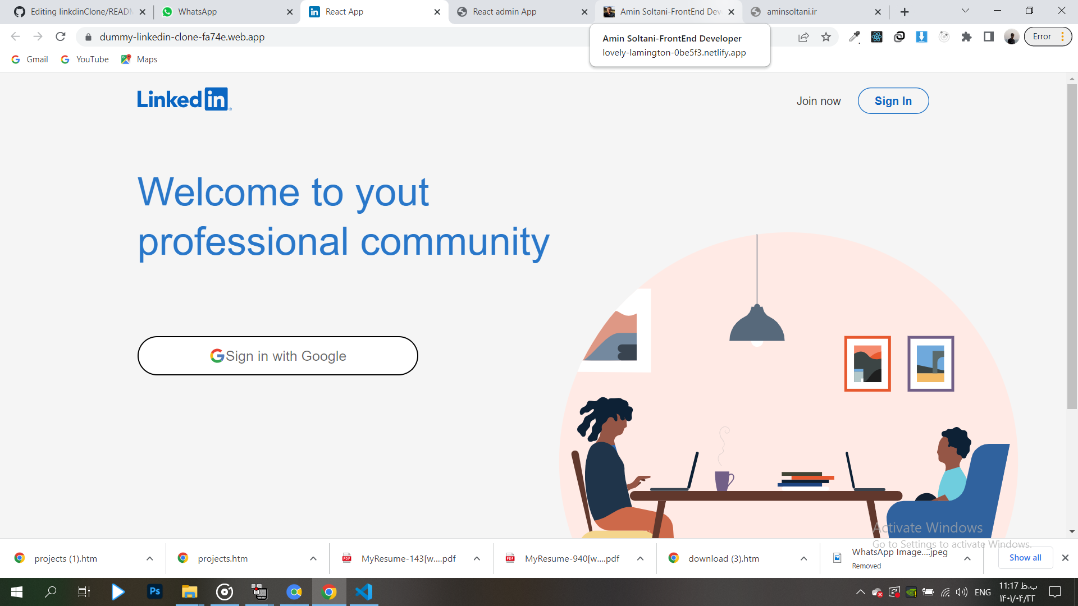Open the Extensions puzzle icon

pos(966,37)
